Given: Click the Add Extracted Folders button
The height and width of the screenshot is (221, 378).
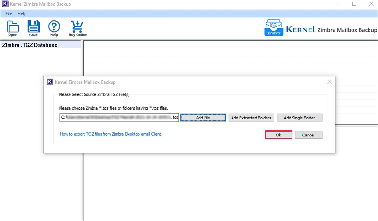Looking at the screenshot, I should 251,118.
